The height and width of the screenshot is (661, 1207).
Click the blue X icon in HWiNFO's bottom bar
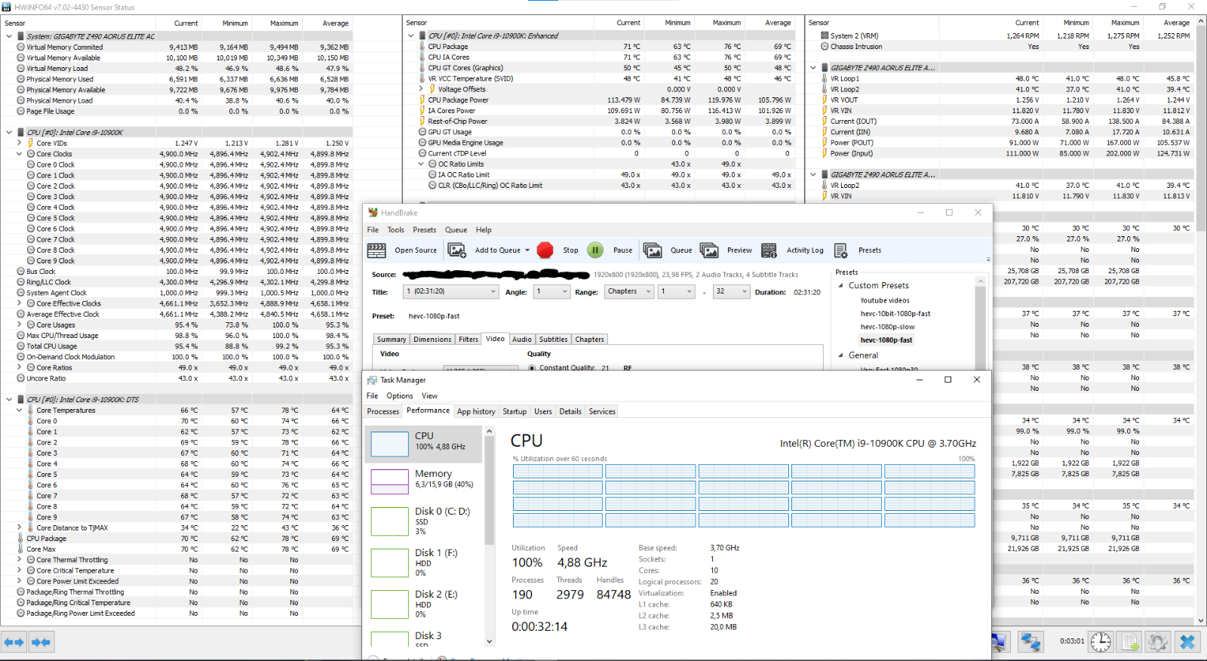coord(1187,641)
